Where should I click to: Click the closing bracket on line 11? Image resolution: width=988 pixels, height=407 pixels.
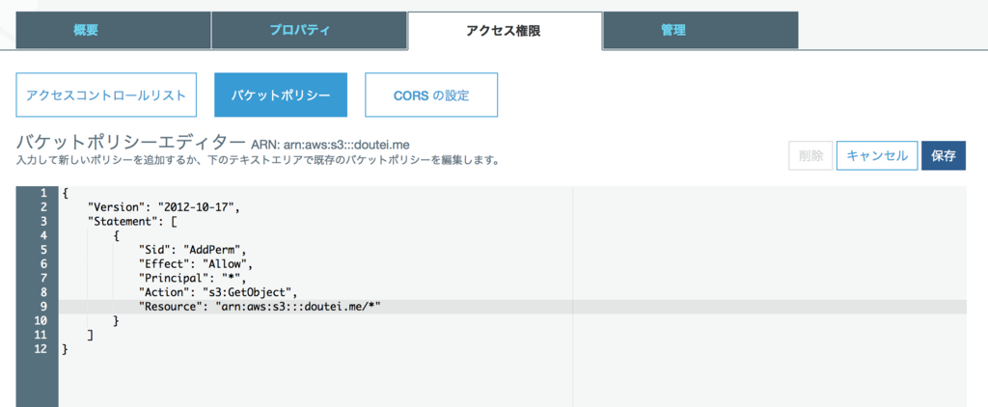[x=91, y=336]
